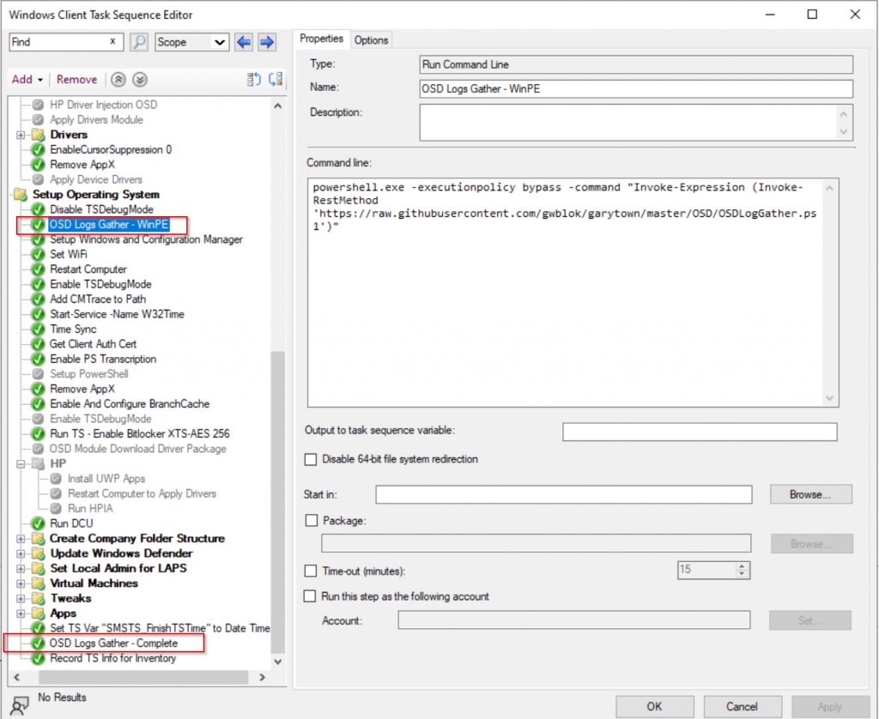
Task: Click the grey icon of Install UWP Apps
Action: [x=56, y=479]
